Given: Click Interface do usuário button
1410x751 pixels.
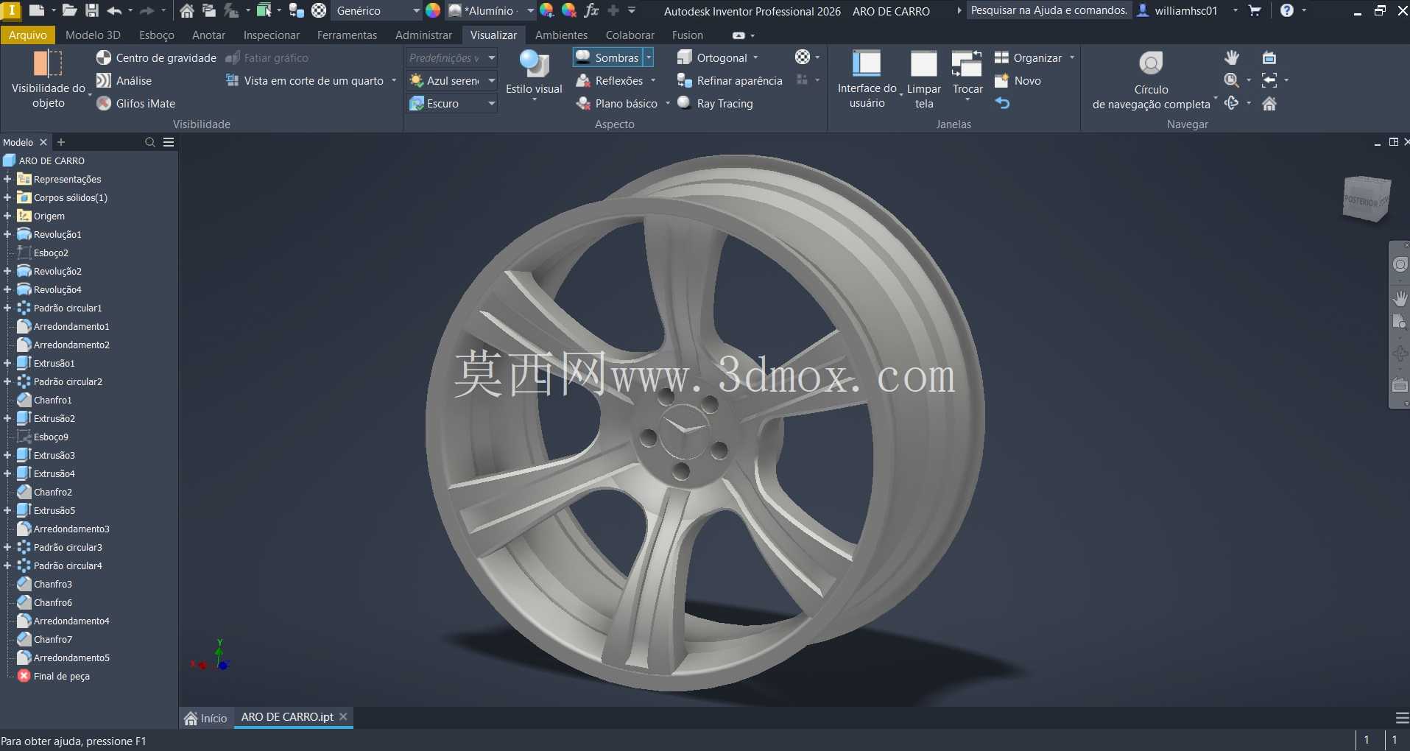Looking at the screenshot, I should 867,80.
